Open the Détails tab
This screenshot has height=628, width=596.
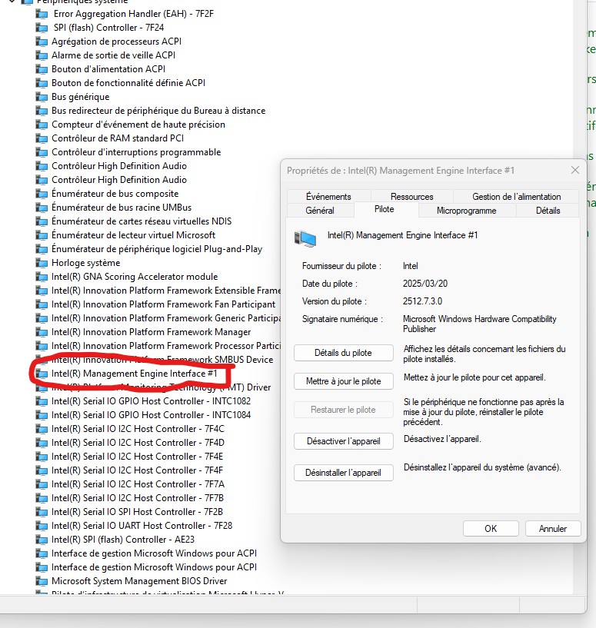coord(548,211)
